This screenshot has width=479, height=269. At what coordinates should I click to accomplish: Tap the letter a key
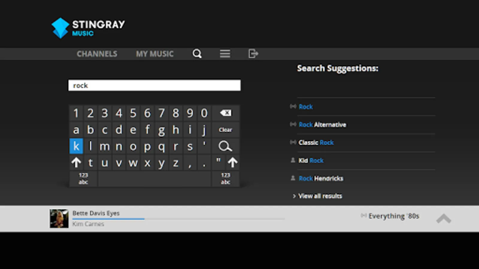point(76,130)
